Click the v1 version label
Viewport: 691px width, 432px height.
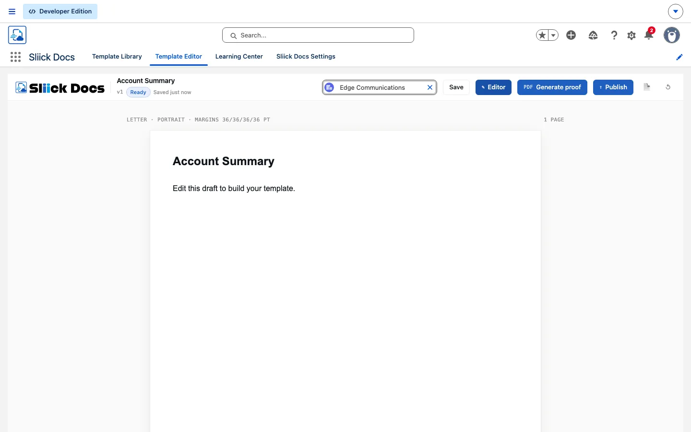point(120,92)
